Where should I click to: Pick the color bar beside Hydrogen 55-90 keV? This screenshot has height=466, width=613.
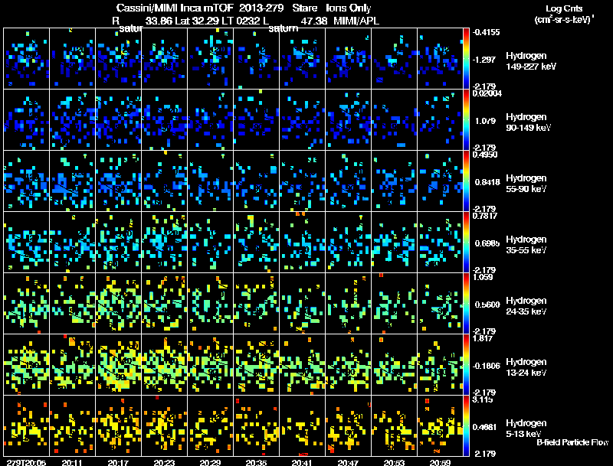coord(466,181)
